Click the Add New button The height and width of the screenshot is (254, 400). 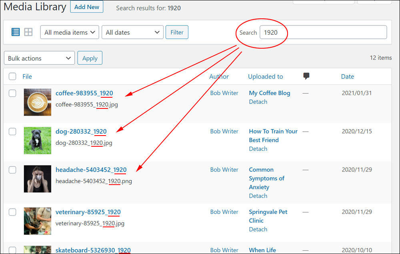click(x=87, y=7)
